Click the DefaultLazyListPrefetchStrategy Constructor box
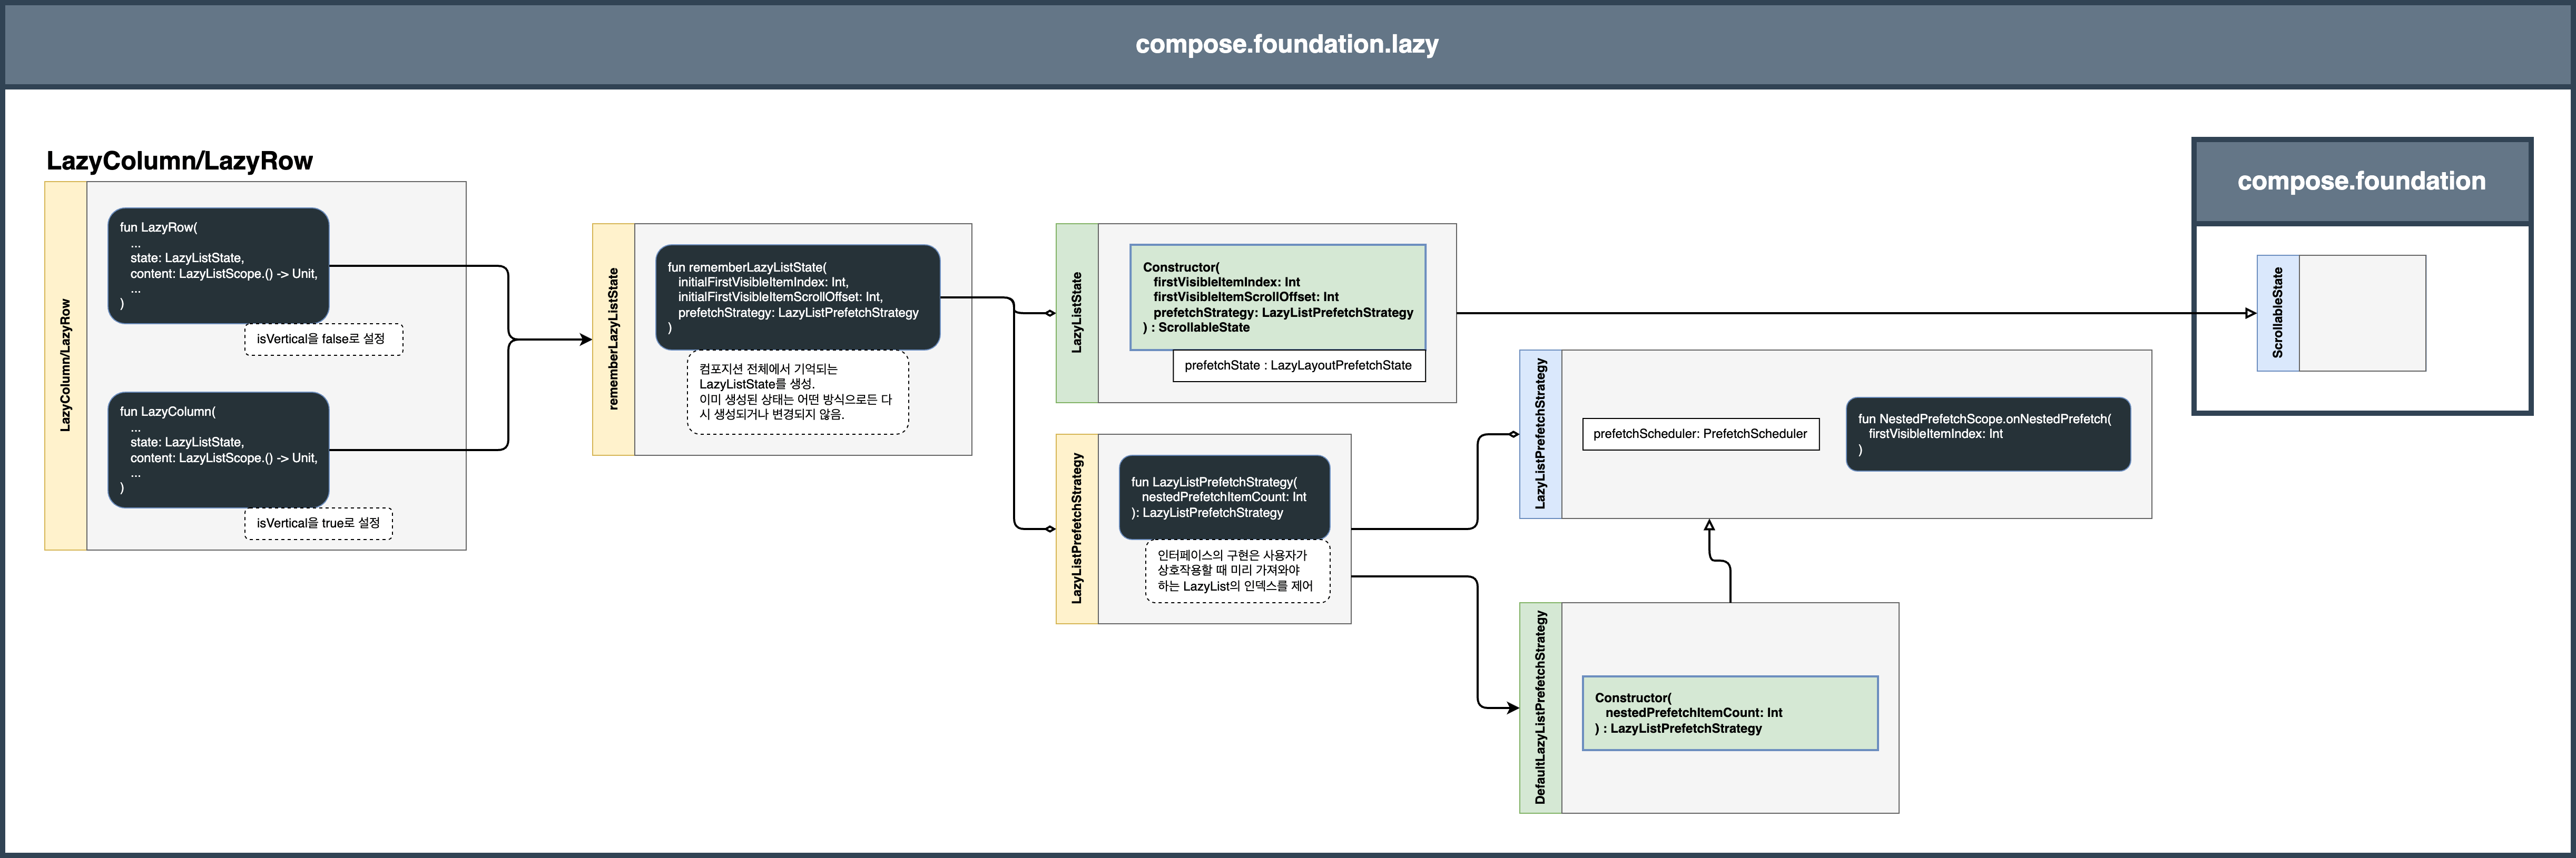Viewport: 2576px width, 858px height. click(x=1729, y=713)
